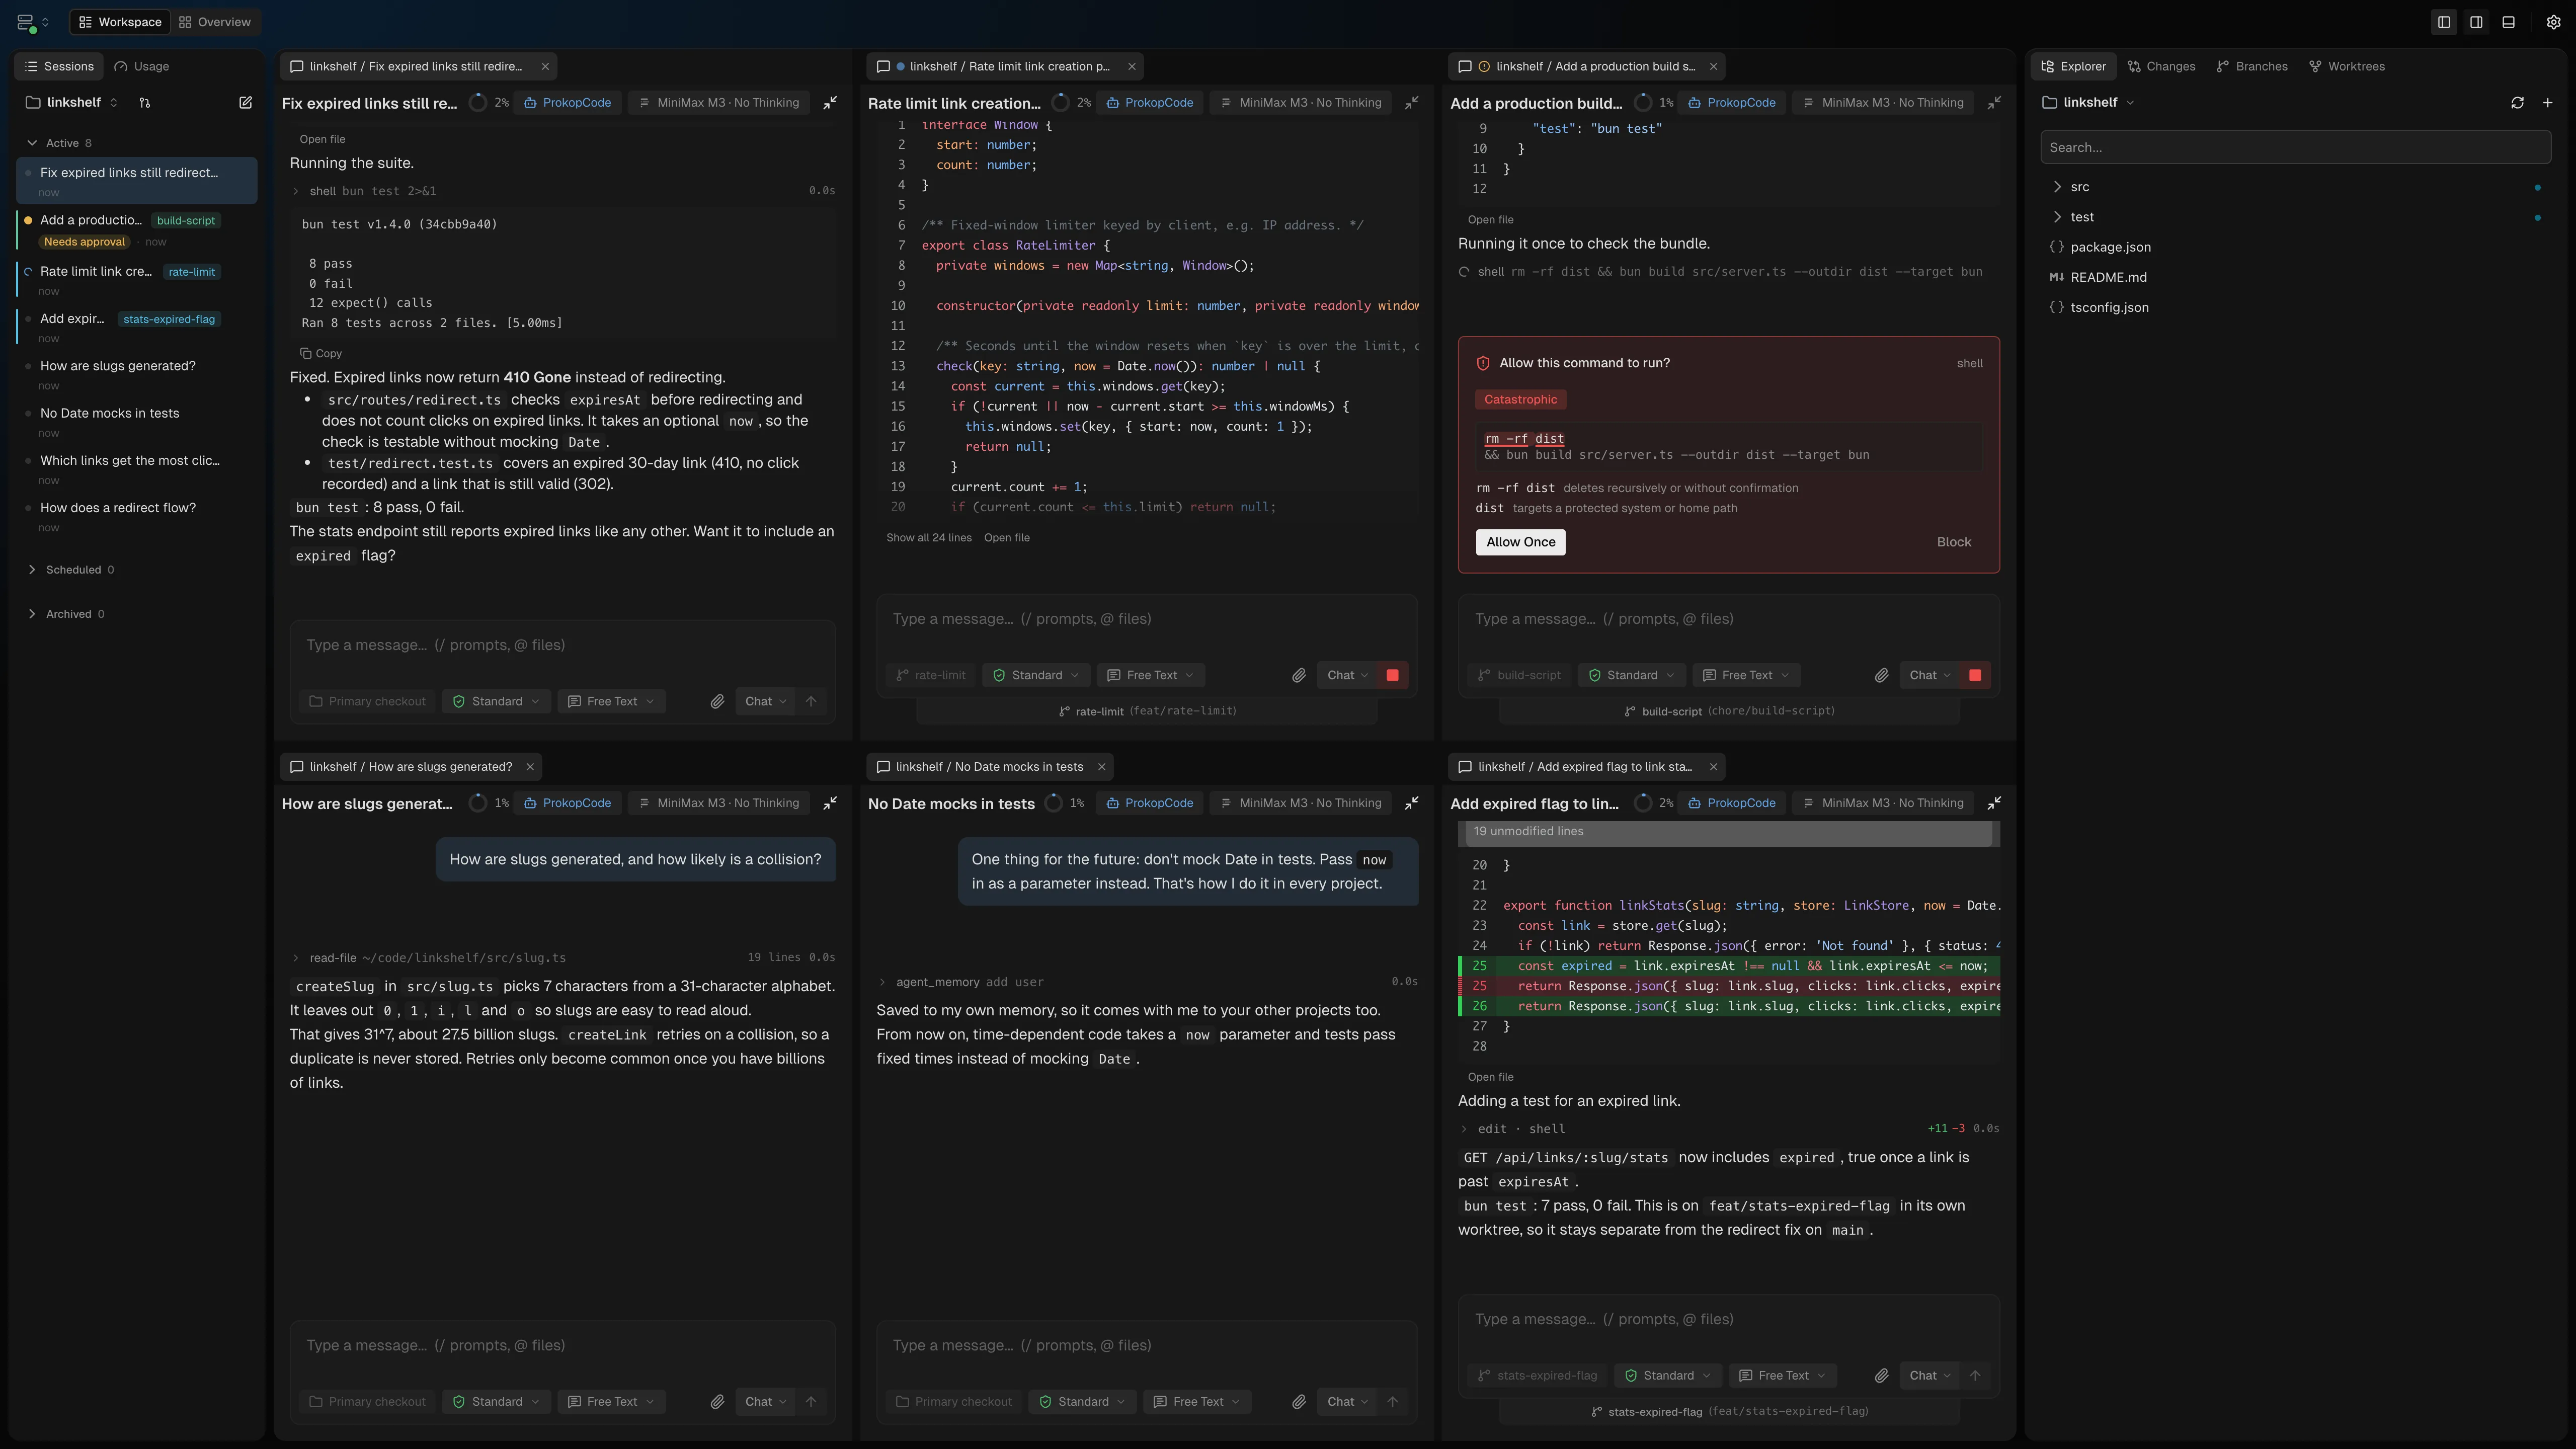Click the stats-expired-flag branch chip in input bar
2576x1449 pixels.
pos(1537,1375)
